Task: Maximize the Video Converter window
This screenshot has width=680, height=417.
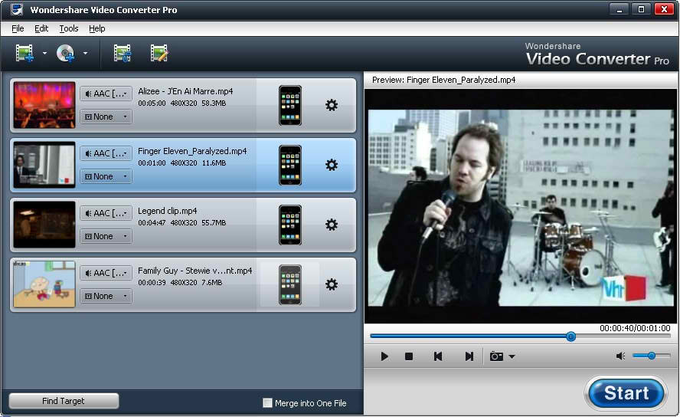Action: [x=641, y=9]
